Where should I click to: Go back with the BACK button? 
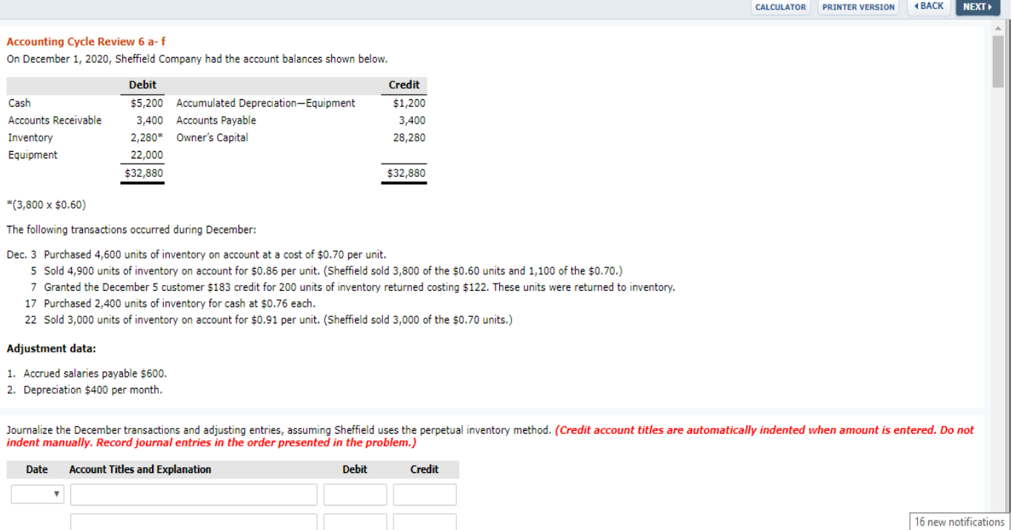point(929,7)
